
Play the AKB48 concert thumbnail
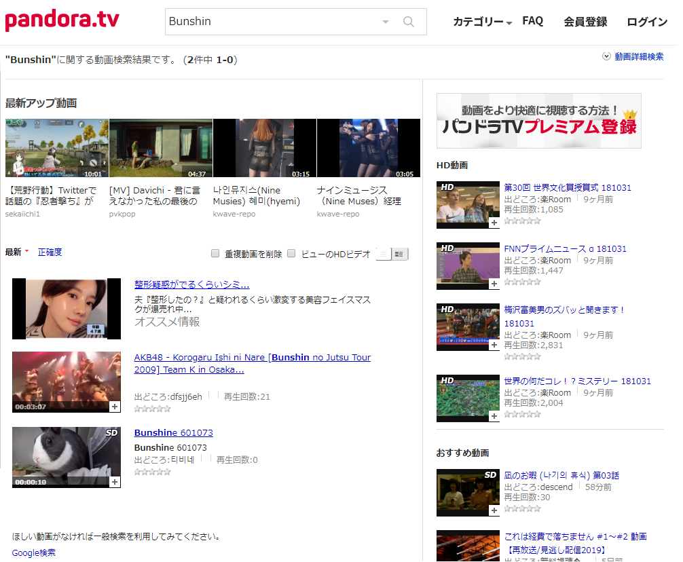pyautogui.click(x=67, y=381)
